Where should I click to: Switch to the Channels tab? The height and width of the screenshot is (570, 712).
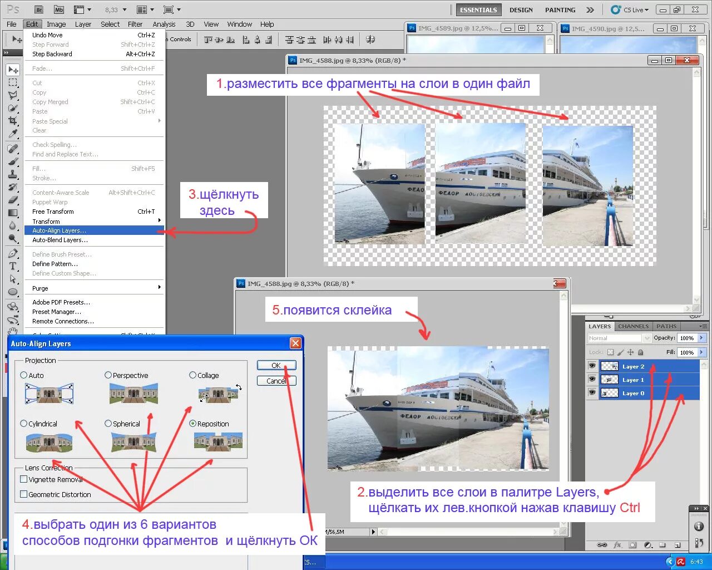coord(633,326)
